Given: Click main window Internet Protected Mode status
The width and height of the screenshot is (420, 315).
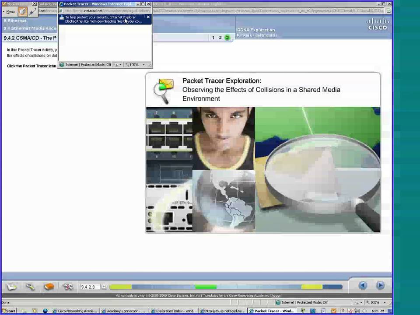Looking at the screenshot, I should pyautogui.click(x=302, y=302).
